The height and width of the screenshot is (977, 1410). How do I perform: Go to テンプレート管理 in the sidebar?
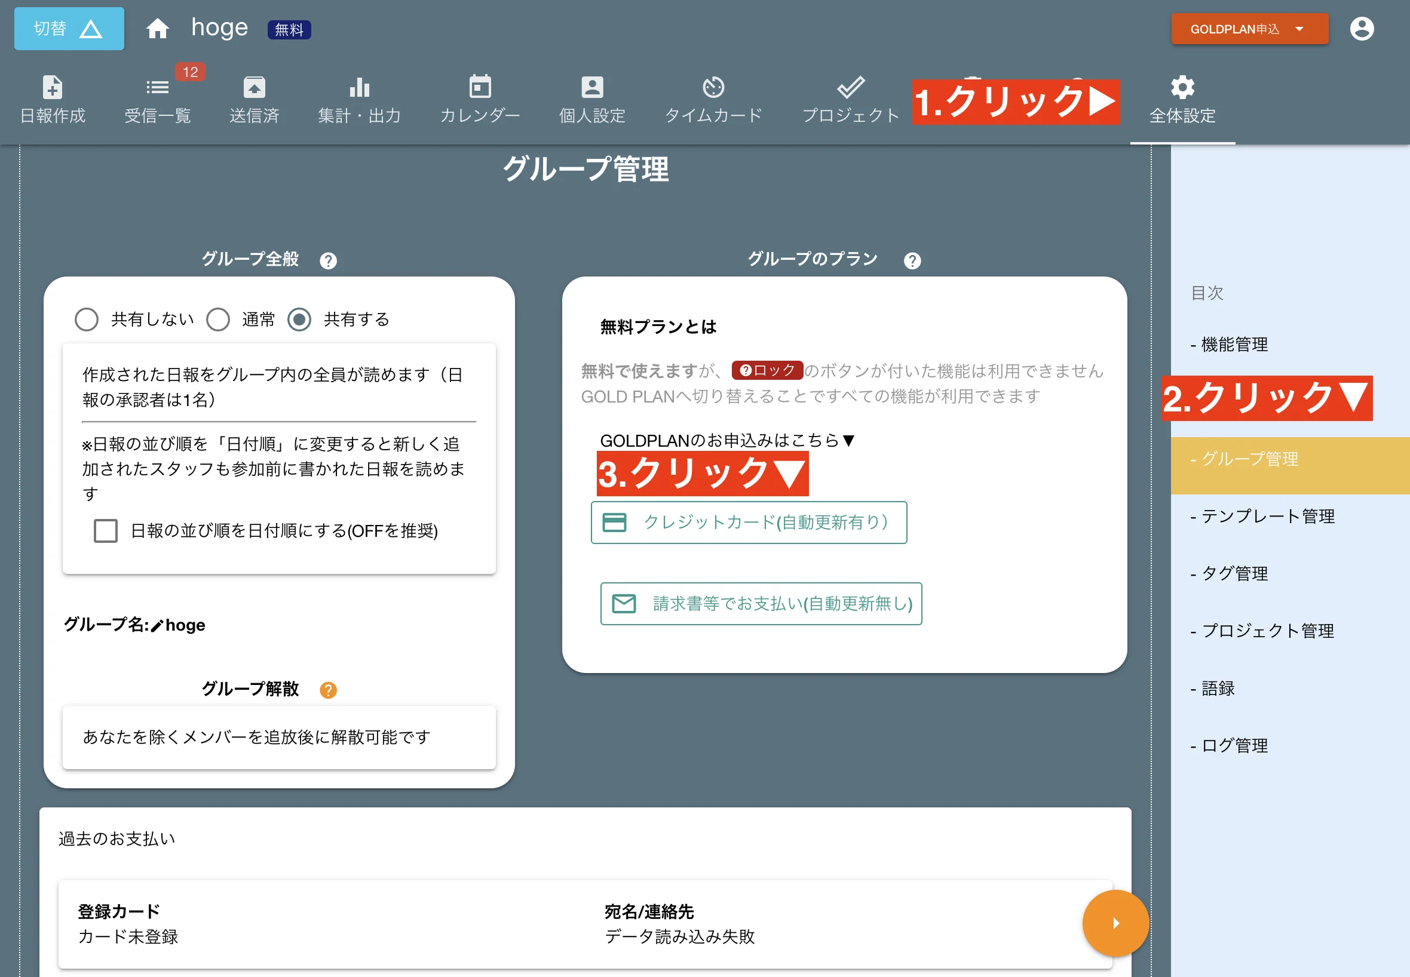(1262, 517)
